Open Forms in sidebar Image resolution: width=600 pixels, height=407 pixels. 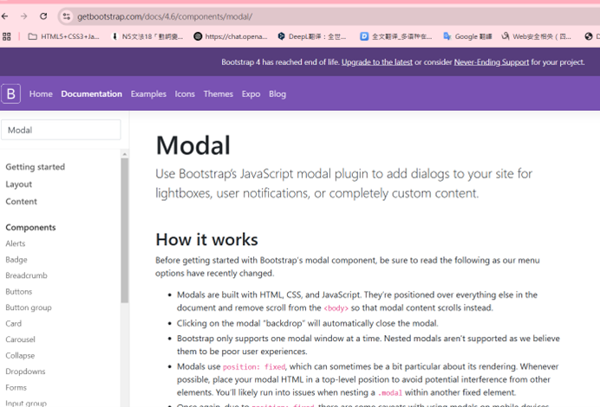(16, 387)
